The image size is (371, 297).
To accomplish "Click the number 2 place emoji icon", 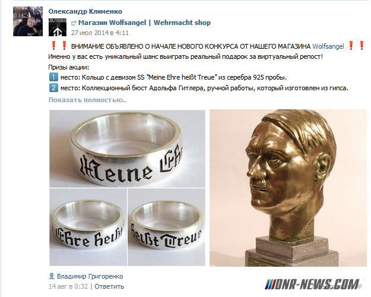I will 53,88.
